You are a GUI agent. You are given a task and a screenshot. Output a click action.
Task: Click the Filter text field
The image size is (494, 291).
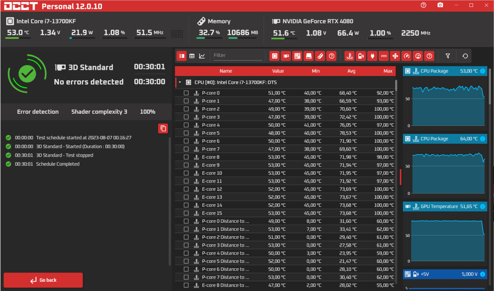pos(237,56)
